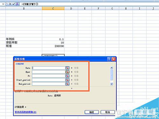The width and height of the screenshot is (159, 119).
Task: Select column G header
Action: click(x=112, y=9)
